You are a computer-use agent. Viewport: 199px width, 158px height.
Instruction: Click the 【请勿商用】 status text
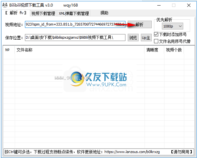pos(181,152)
